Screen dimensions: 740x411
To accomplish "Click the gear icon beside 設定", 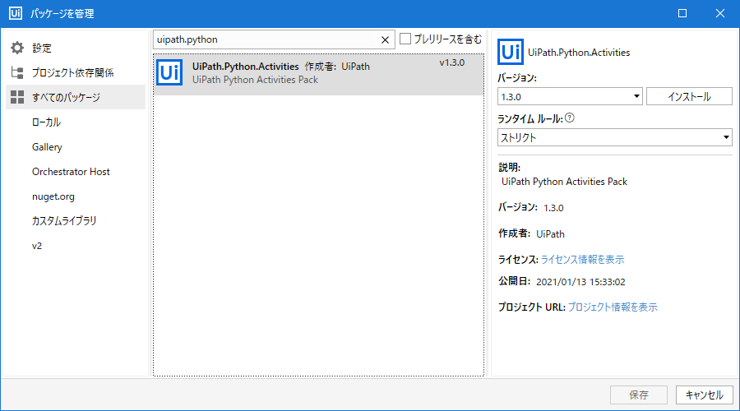I will click(17, 48).
